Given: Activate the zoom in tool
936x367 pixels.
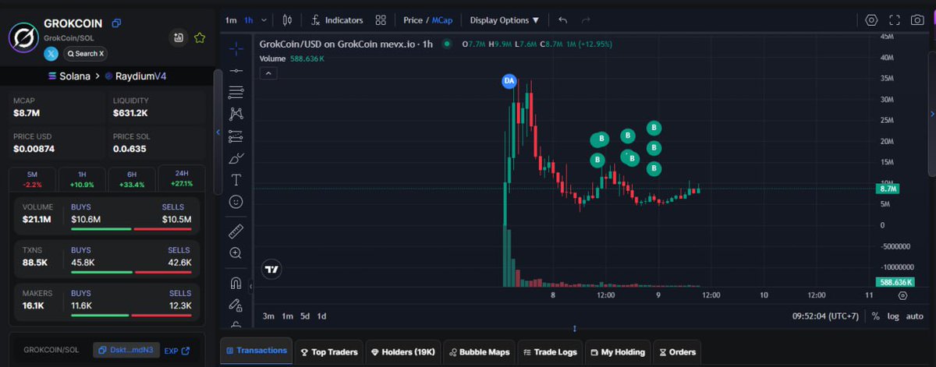Looking at the screenshot, I should pos(236,253).
